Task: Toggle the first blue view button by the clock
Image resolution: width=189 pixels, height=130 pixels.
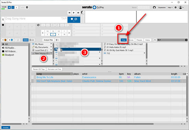Action: click(9, 8)
